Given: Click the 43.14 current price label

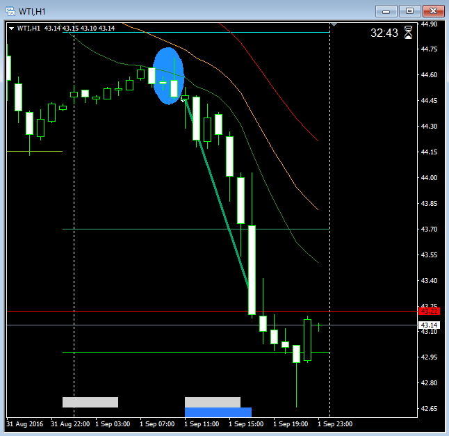Looking at the screenshot, I should click(429, 325).
